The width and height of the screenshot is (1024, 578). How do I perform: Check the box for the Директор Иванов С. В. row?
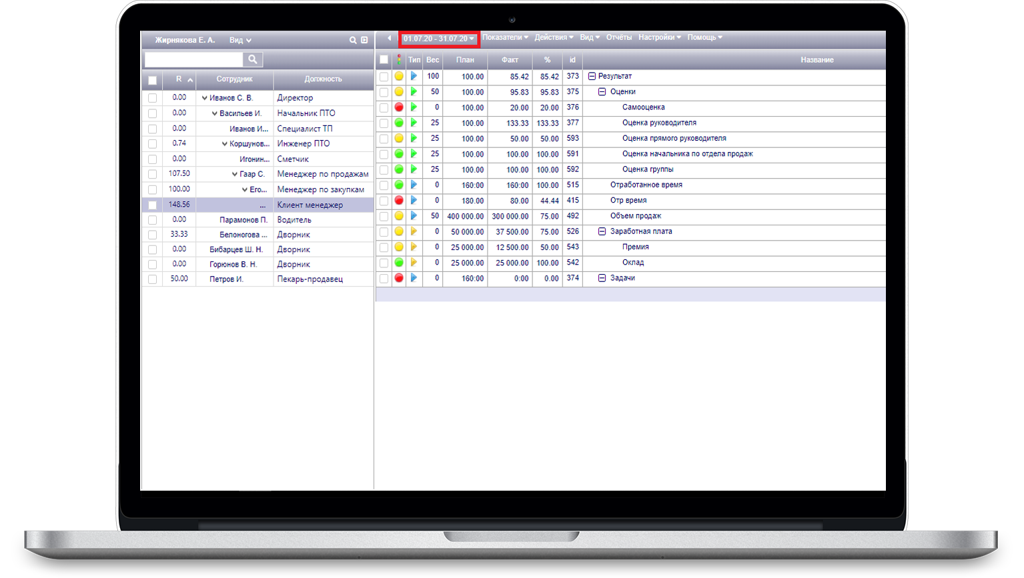[x=152, y=98]
